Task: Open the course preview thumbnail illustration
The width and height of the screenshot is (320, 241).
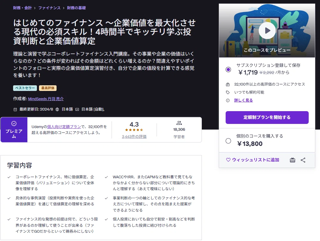Action: pyautogui.click(x=267, y=31)
